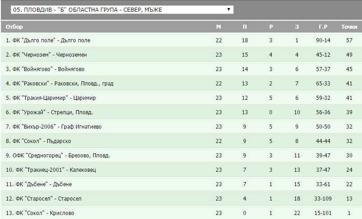Select ФК "Дъбене" team row
The height and width of the screenshot is (219, 362).
(39, 184)
